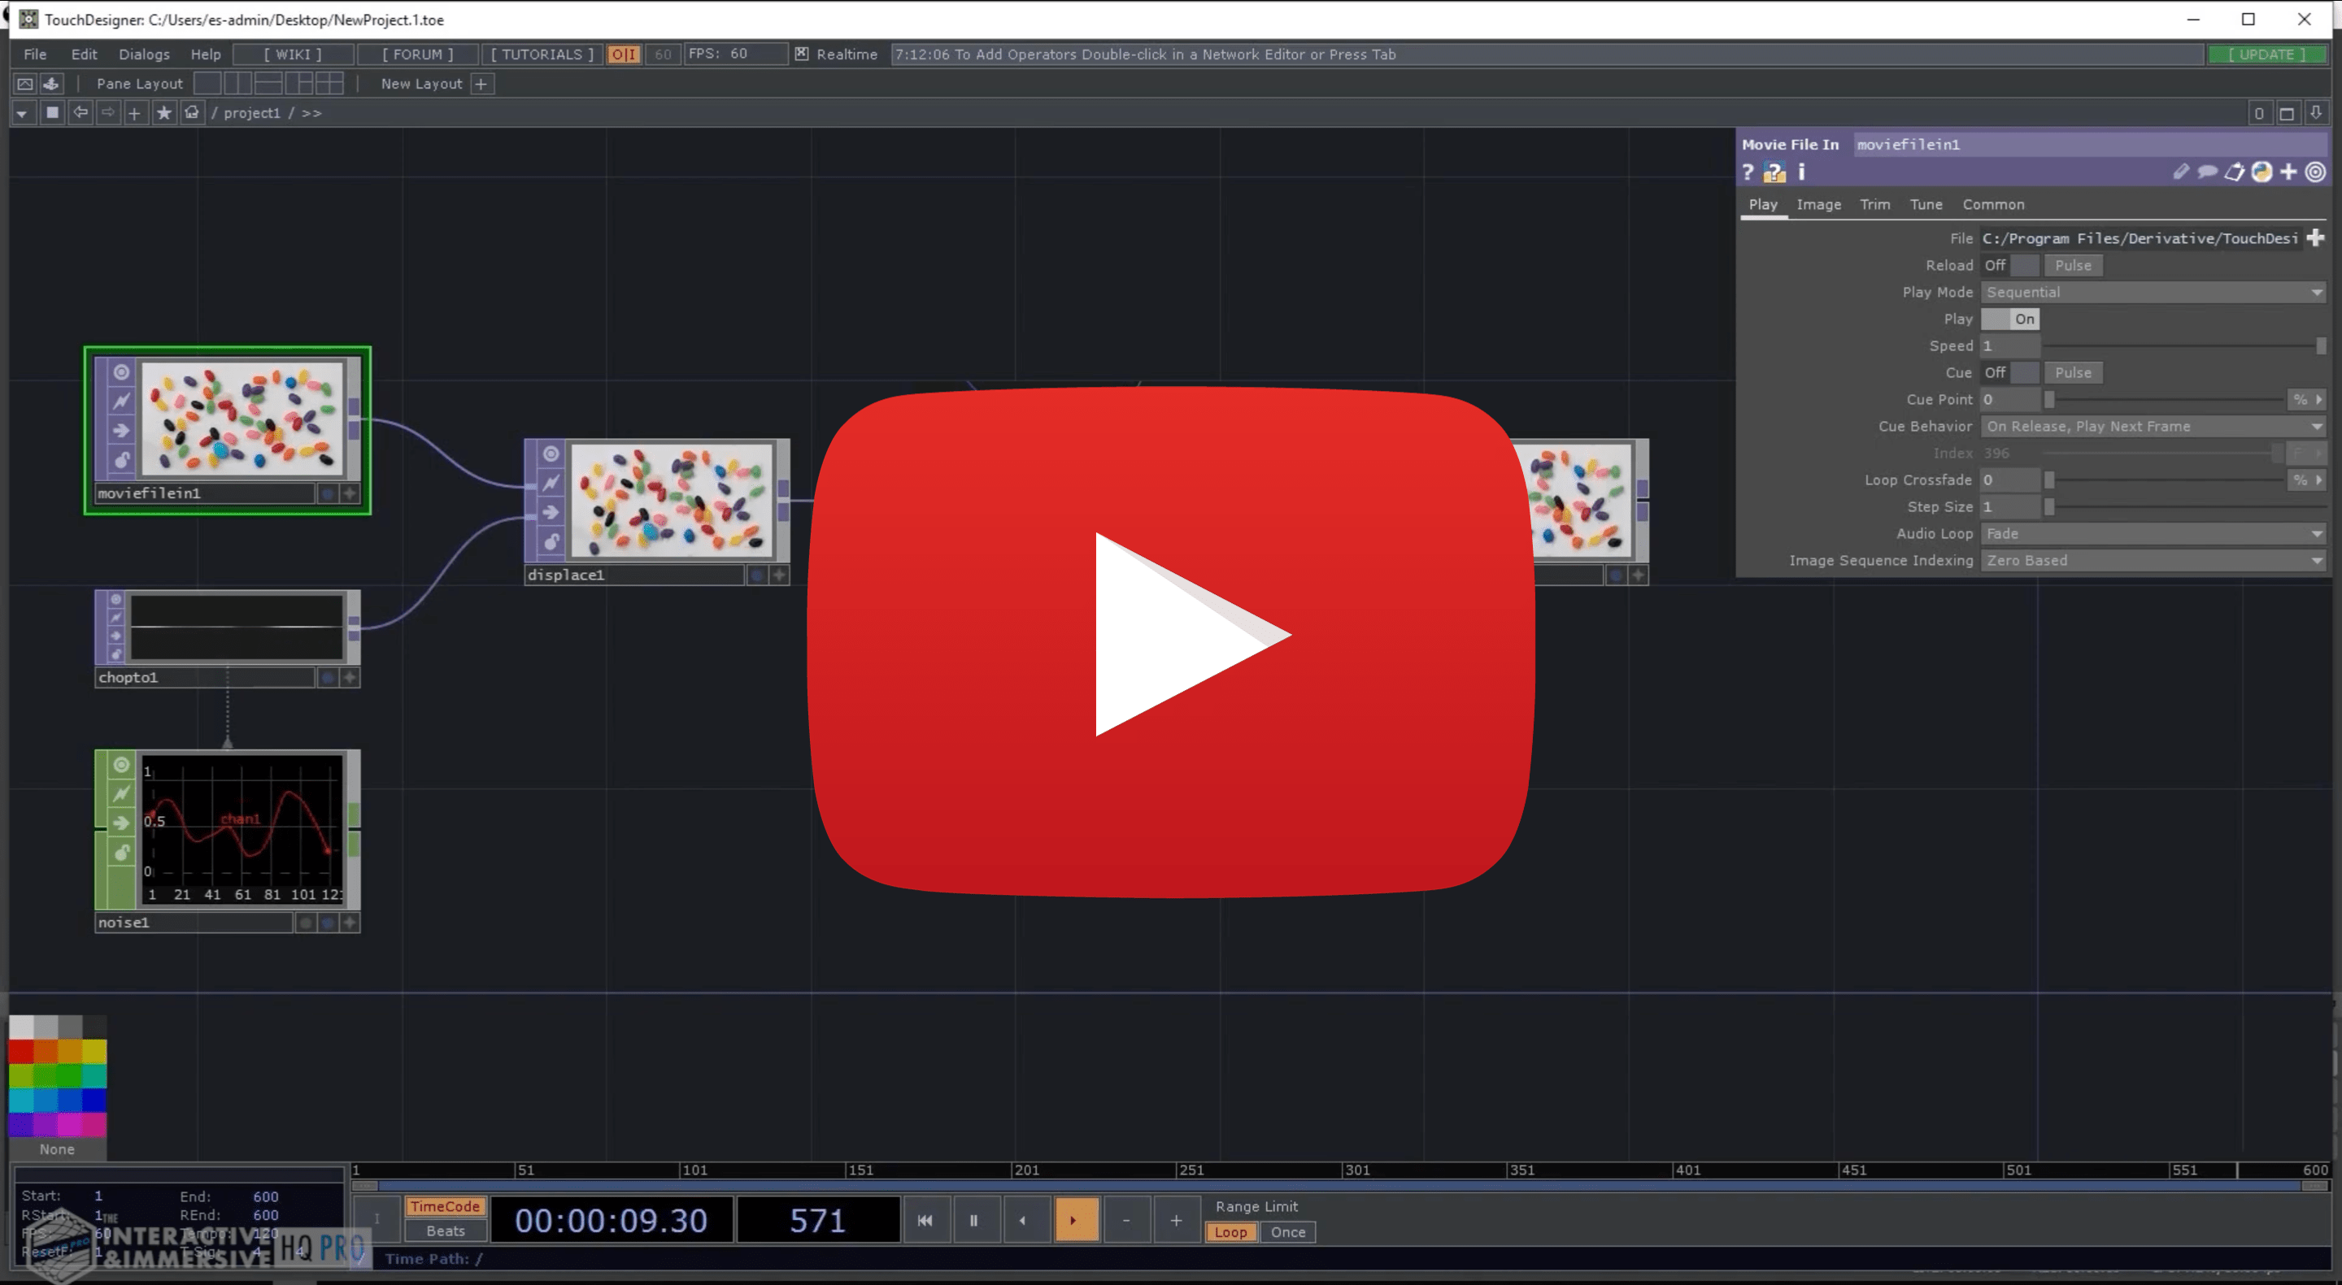
Task: Select the Once range limit button
Action: click(1287, 1232)
